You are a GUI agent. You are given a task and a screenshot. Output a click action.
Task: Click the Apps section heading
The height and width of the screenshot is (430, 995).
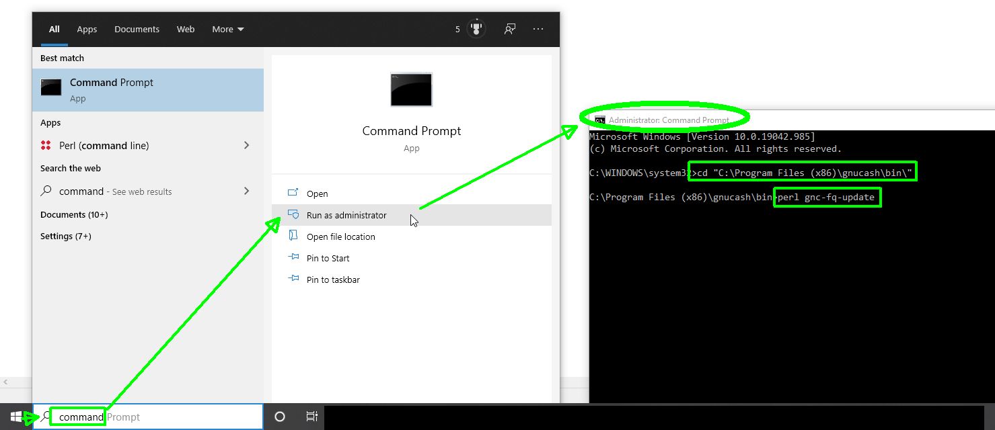50,122
